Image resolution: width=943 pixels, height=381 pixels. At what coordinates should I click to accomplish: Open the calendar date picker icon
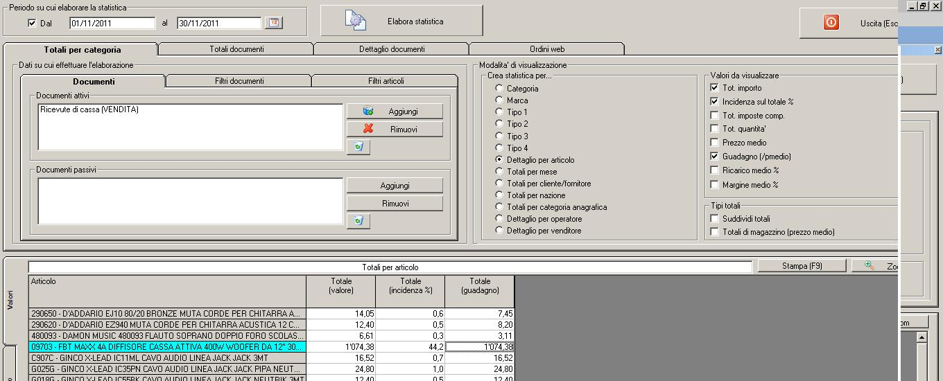click(275, 23)
